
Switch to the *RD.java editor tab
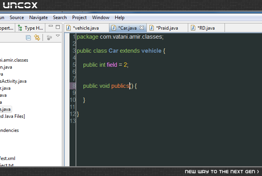click(x=206, y=28)
